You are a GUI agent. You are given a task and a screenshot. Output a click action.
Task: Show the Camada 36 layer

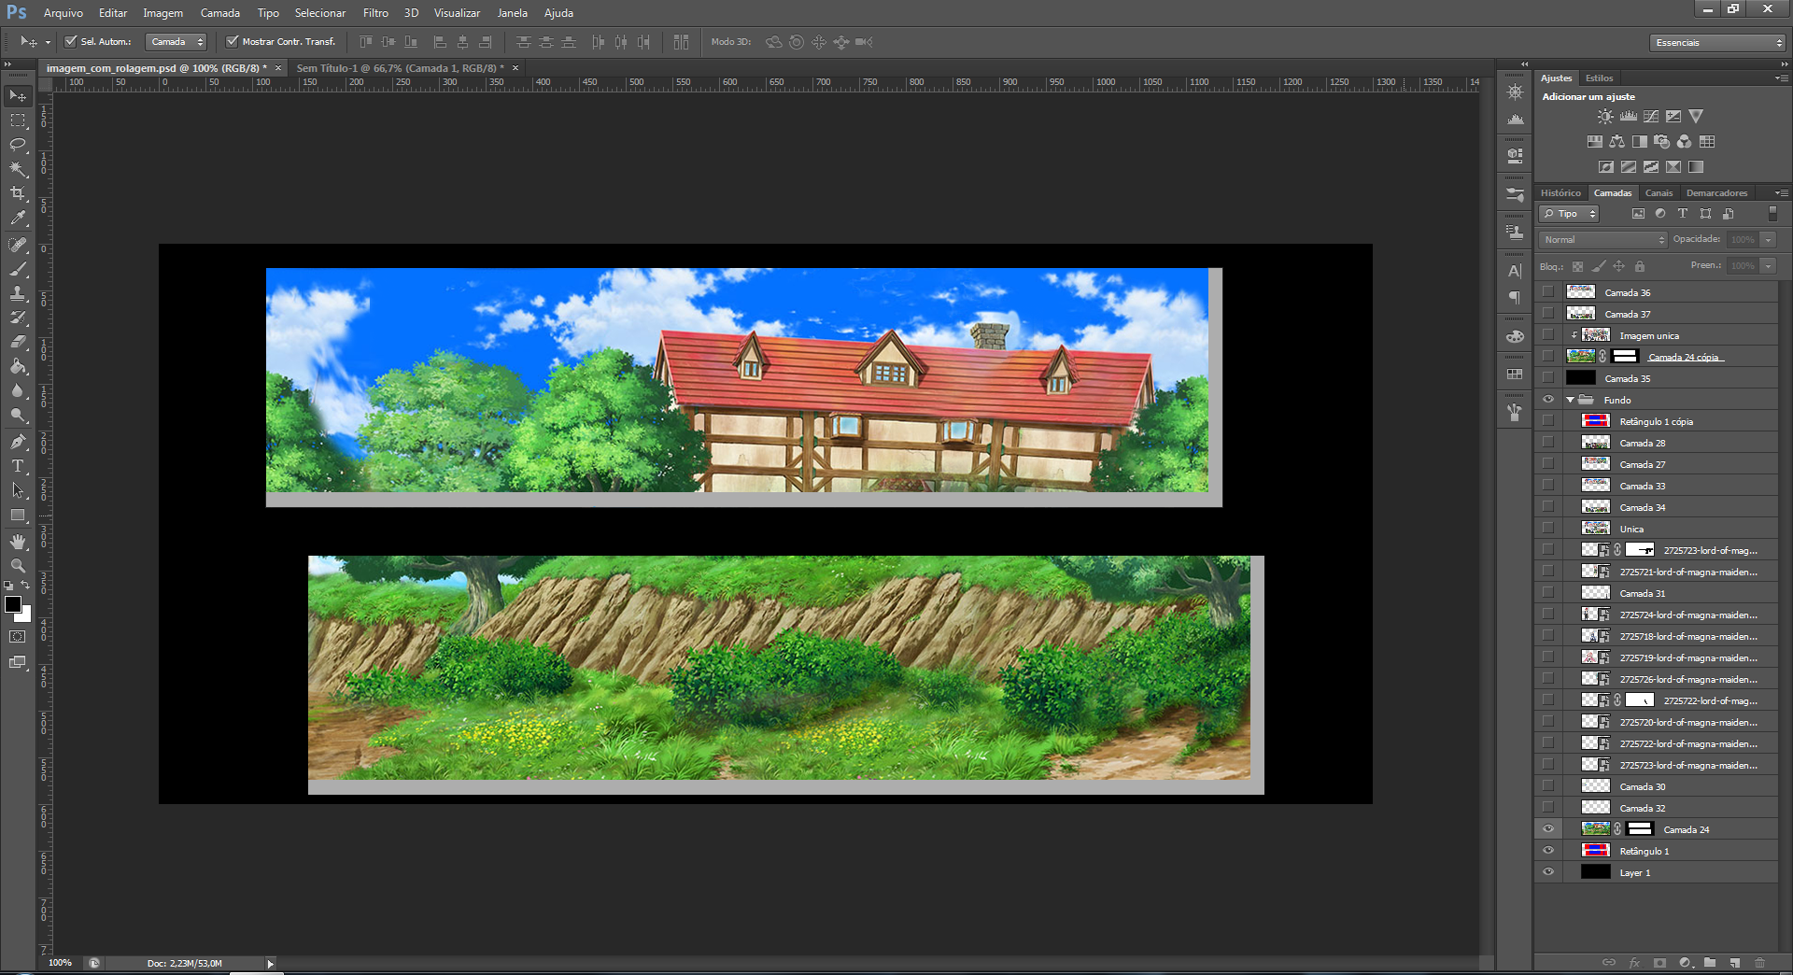click(x=1548, y=292)
